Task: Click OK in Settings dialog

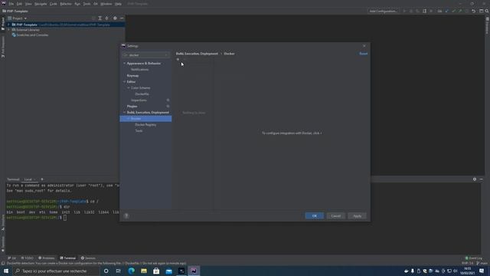Action: [315, 216]
